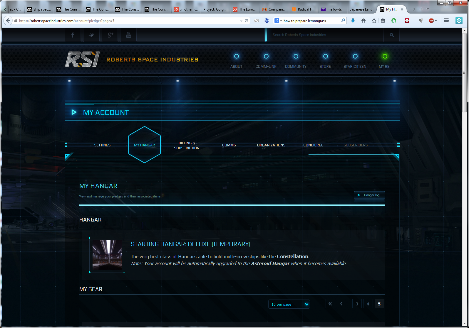Go to pledges page 4
Viewport: 469px width, 328px height.
pyautogui.click(x=368, y=304)
